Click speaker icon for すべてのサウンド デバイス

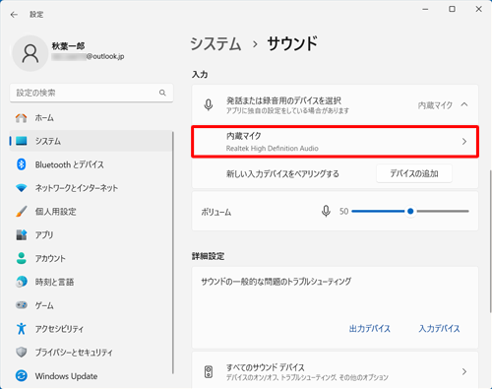(209, 372)
